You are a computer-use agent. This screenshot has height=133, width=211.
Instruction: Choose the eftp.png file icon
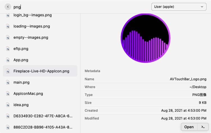tap(8, 49)
